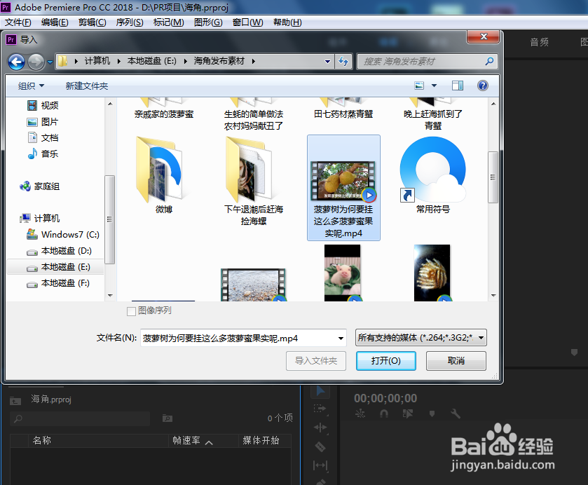588x485 pixels.
Task: Click the Back navigation arrow in import dialog
Action: (17, 62)
